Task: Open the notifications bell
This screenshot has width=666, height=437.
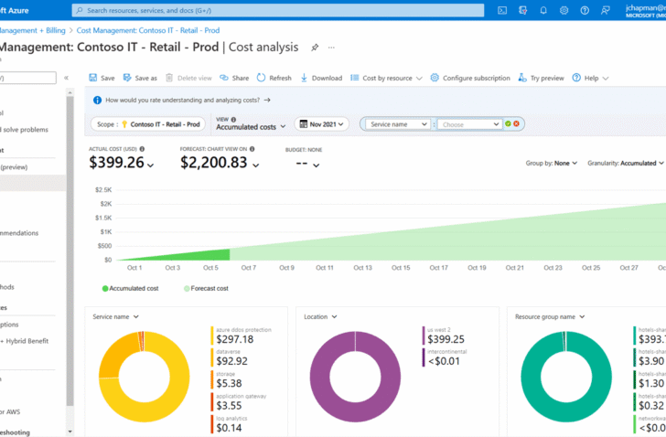Action: click(x=543, y=11)
